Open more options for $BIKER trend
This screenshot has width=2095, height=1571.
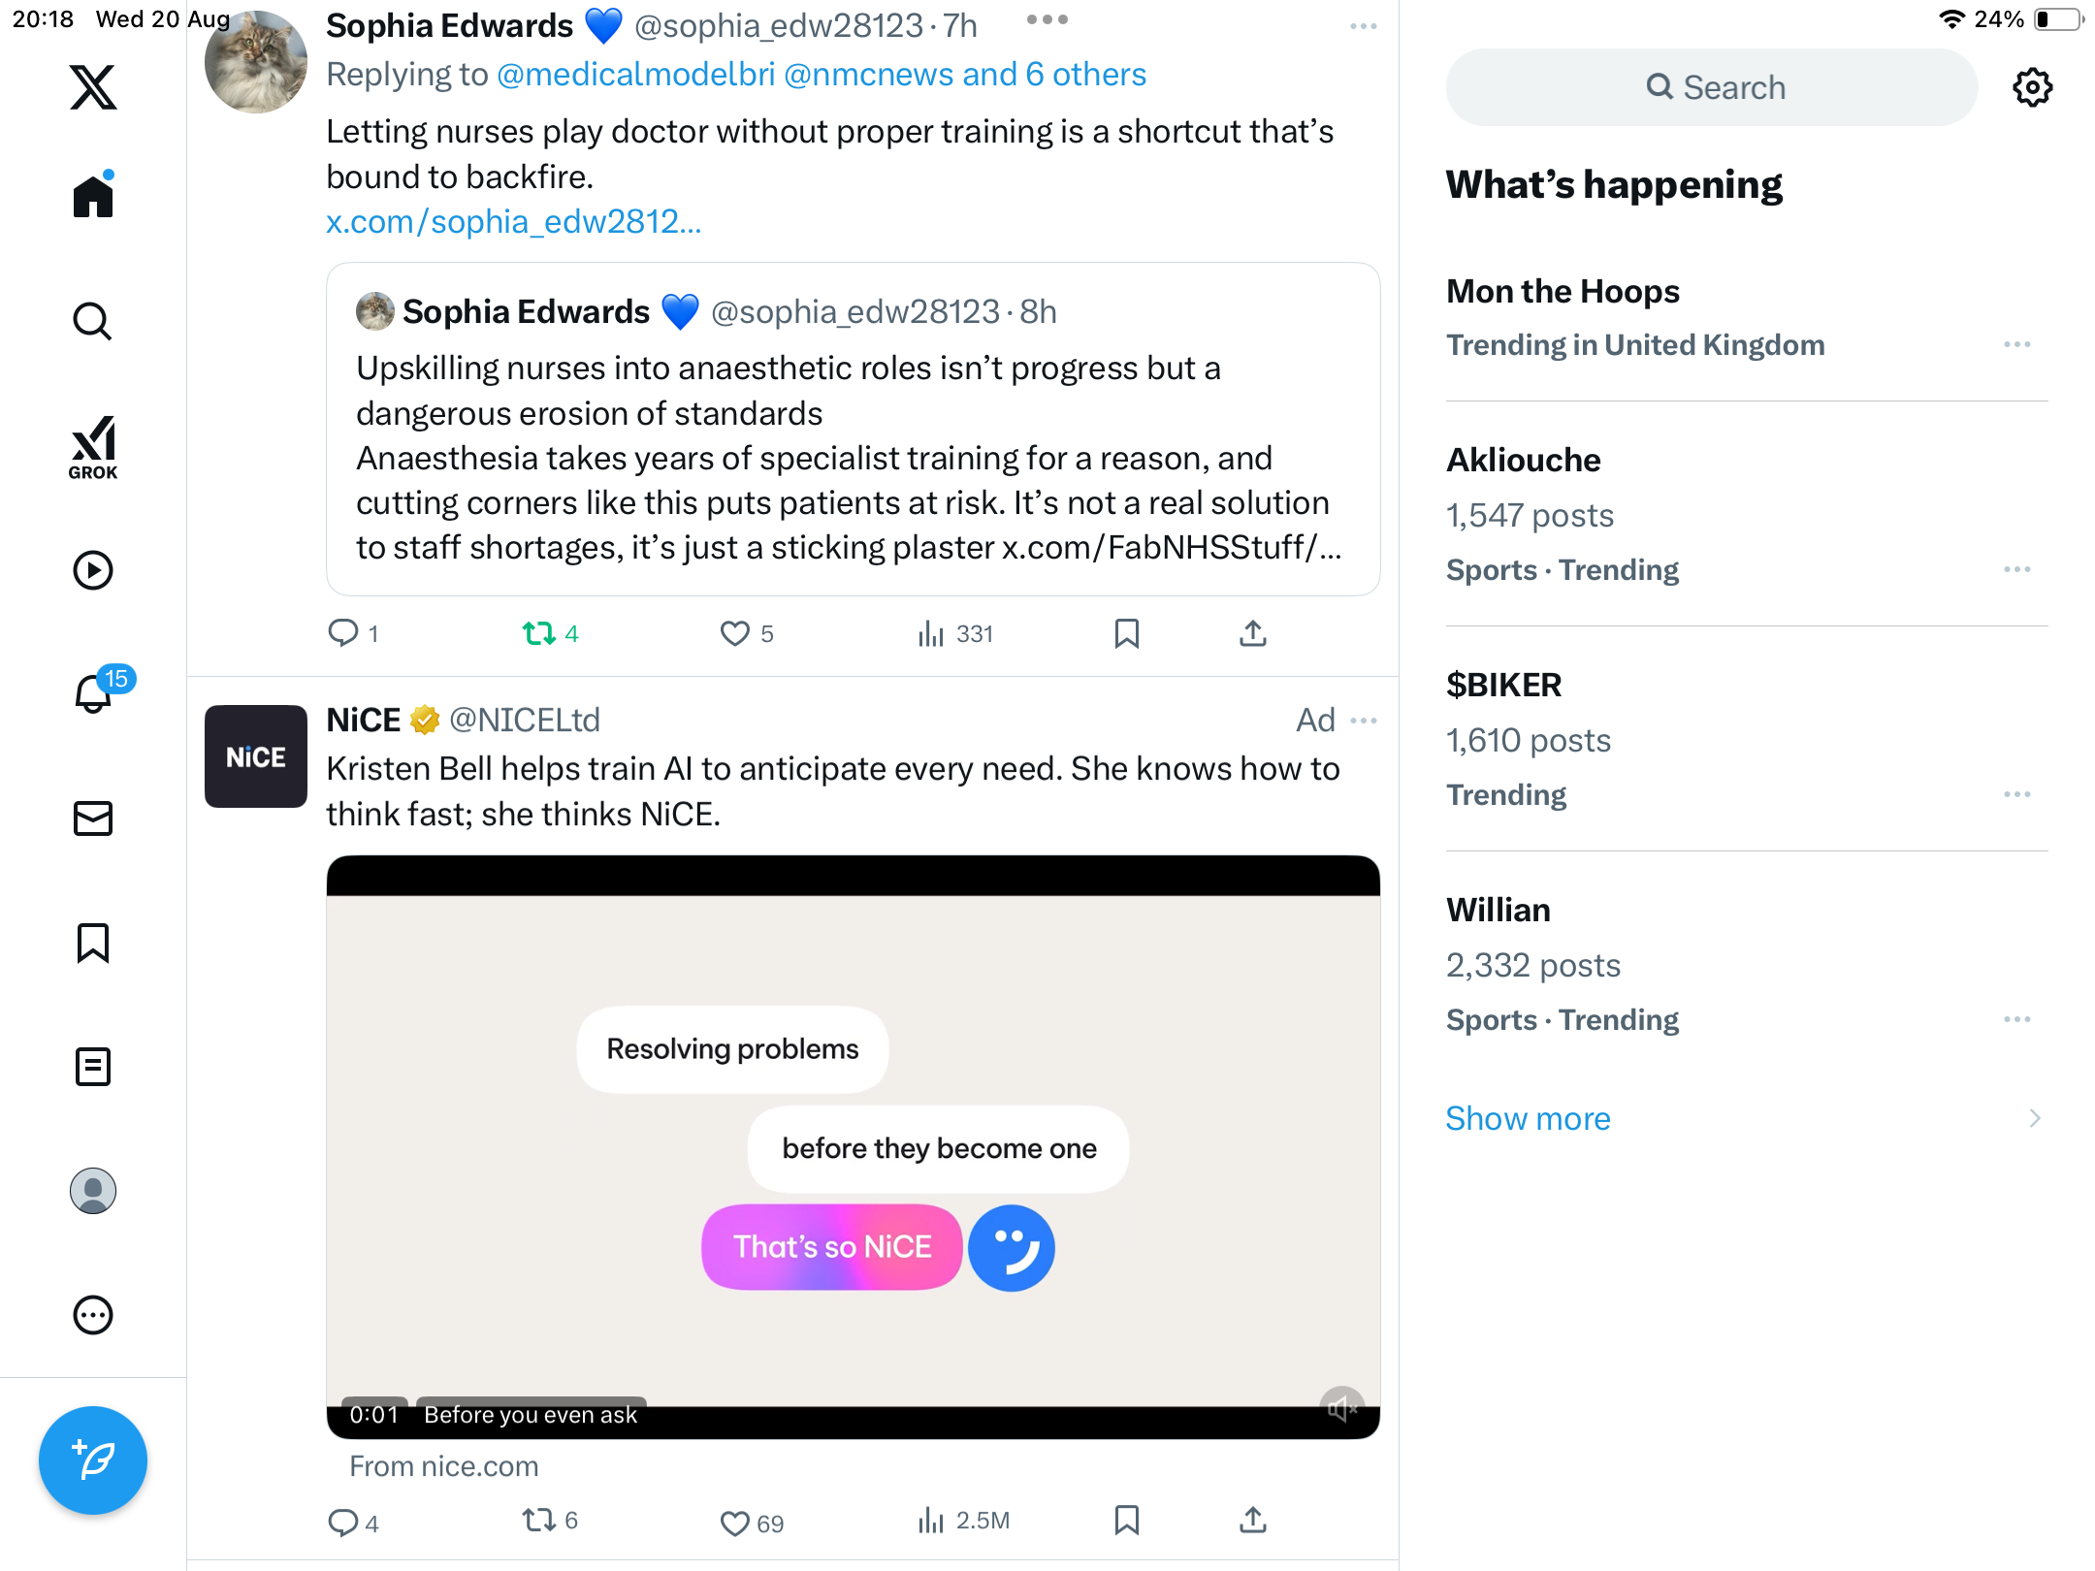pyautogui.click(x=2016, y=794)
